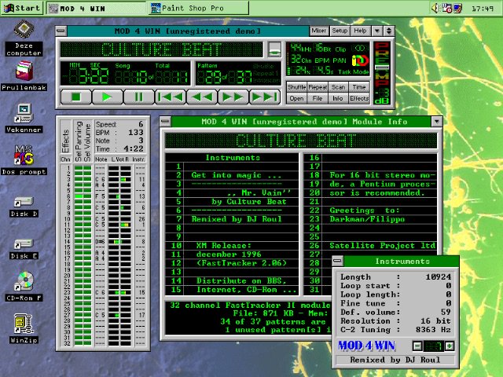The width and height of the screenshot is (503, 377).
Task: Click the MOD 4 WIN taskbar item
Action: 96,8
